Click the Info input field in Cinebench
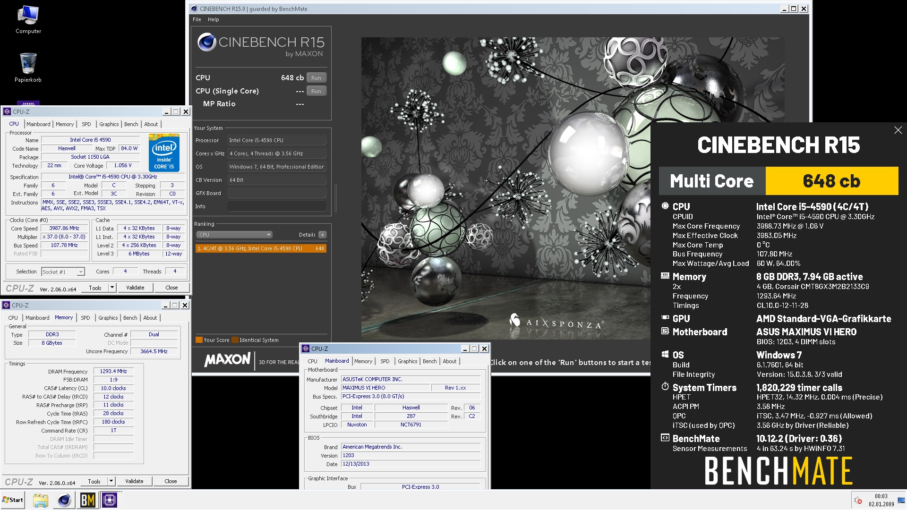The height and width of the screenshot is (510, 907). pos(277,206)
